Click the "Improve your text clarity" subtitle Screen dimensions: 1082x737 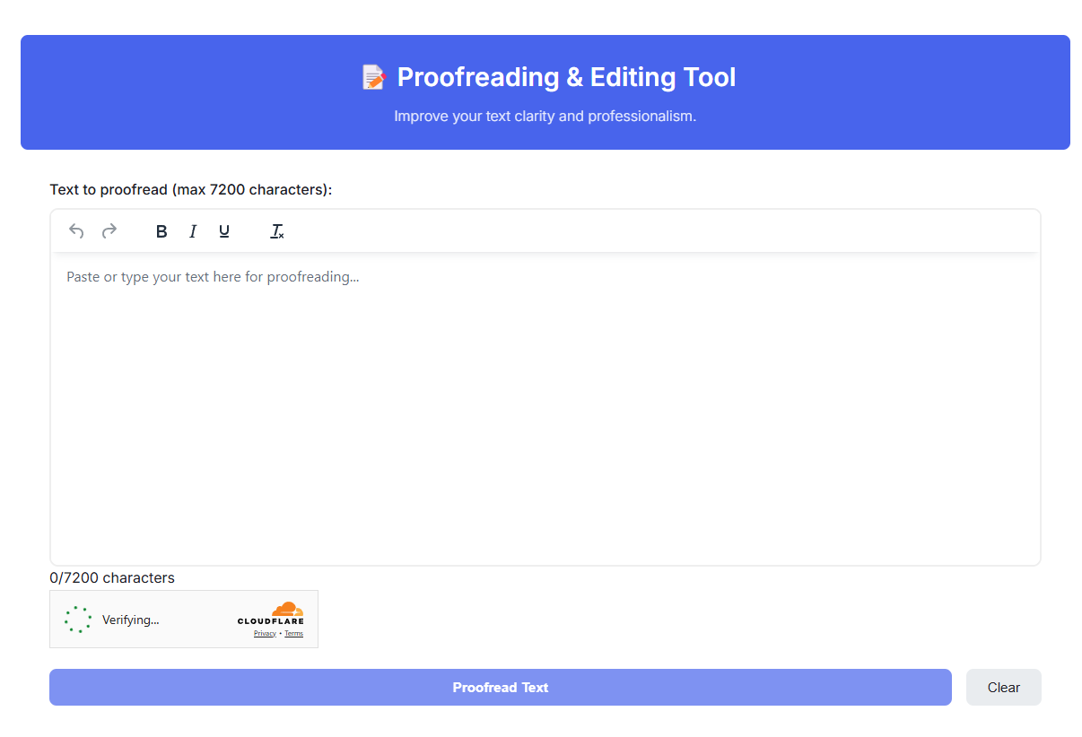click(x=545, y=117)
